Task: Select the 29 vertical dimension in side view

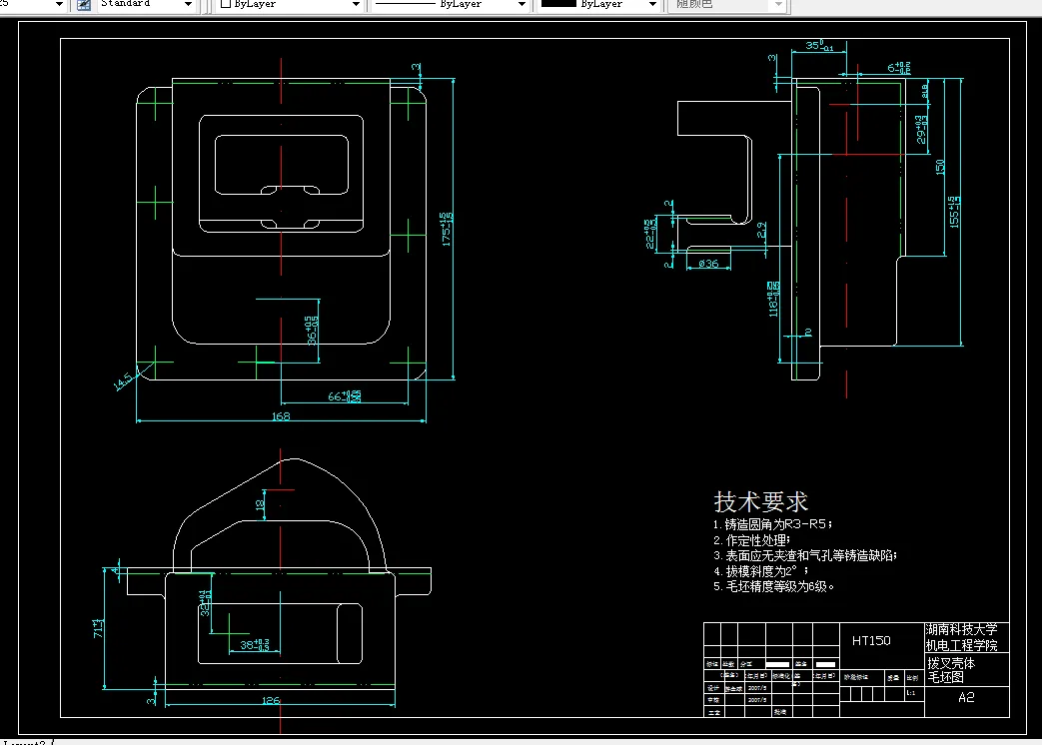Action: point(921,130)
